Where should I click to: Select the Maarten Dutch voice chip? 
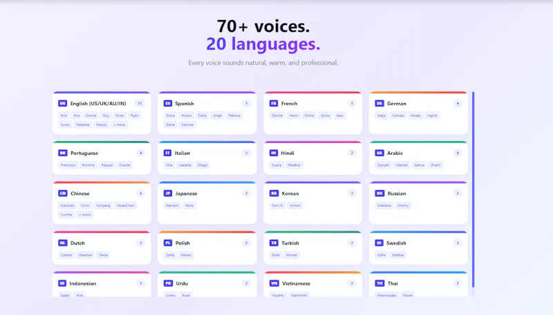tap(85, 255)
